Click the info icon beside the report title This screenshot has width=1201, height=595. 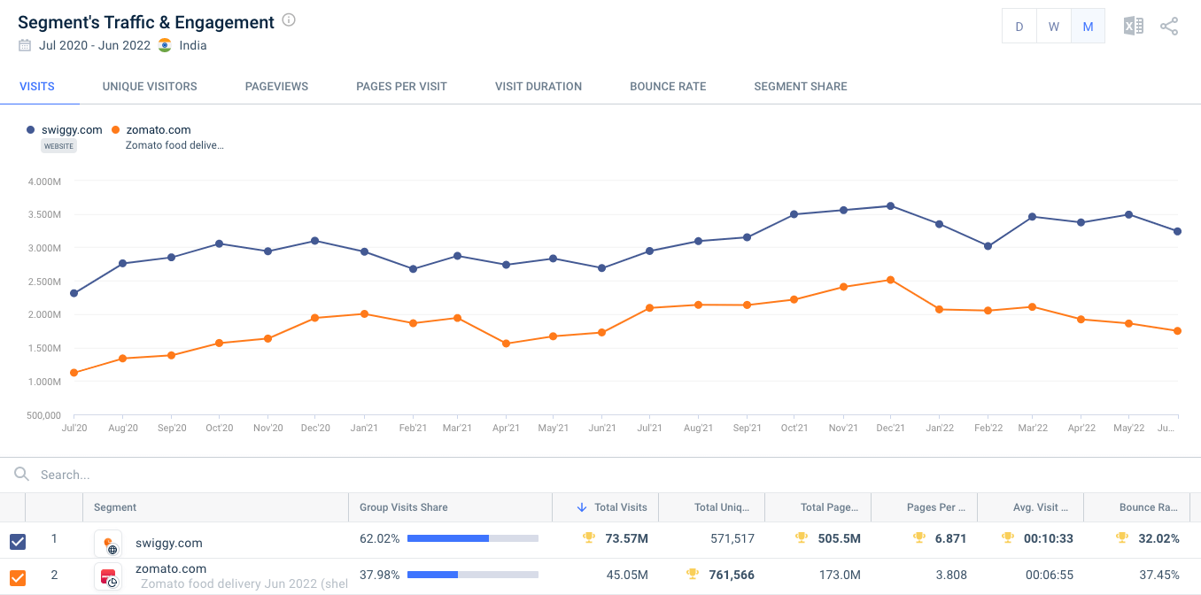point(289,20)
